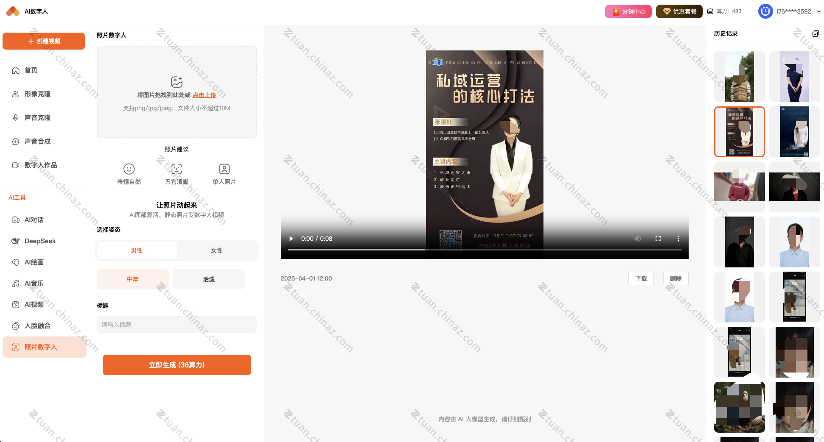Click the user avatar icon
Image resolution: width=824 pixels, height=442 pixels.
[765, 11]
